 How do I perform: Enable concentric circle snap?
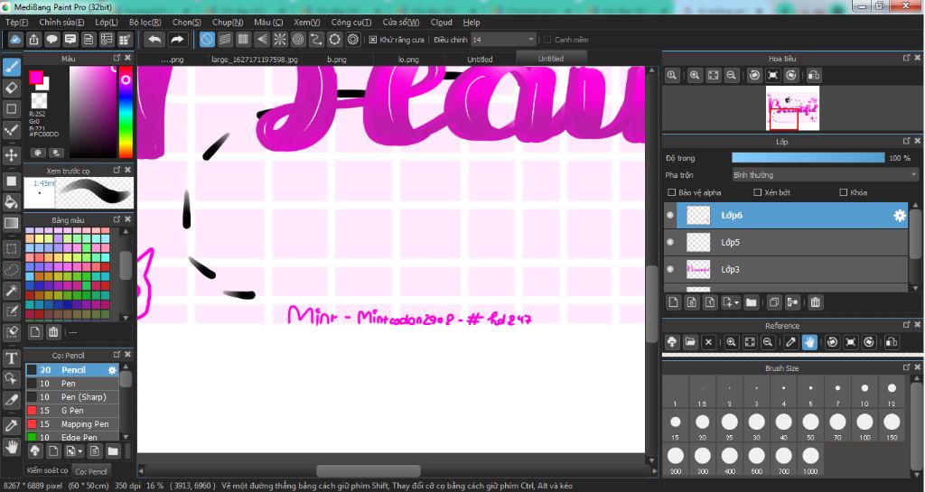point(298,40)
